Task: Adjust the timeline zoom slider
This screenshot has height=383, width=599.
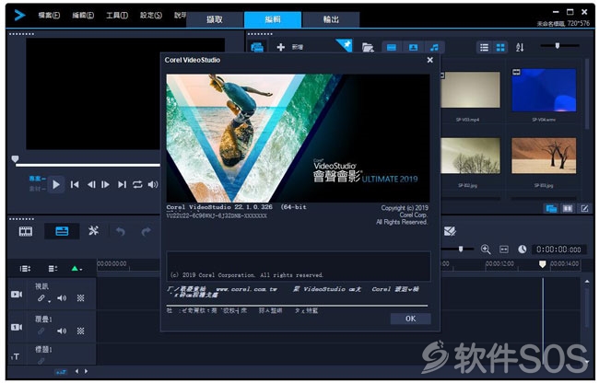Action: pos(461,250)
